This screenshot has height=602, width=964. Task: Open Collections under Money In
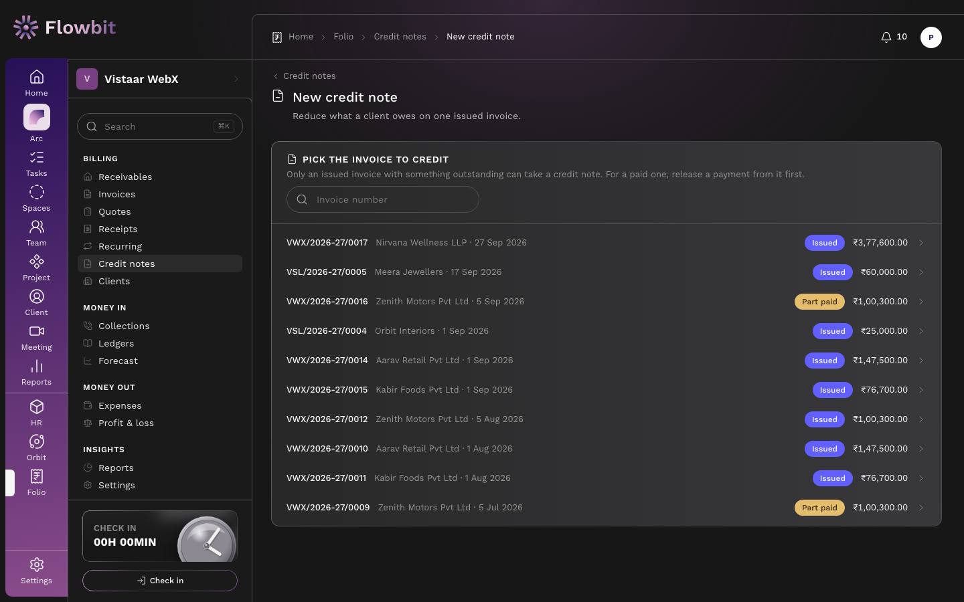tap(160, 326)
